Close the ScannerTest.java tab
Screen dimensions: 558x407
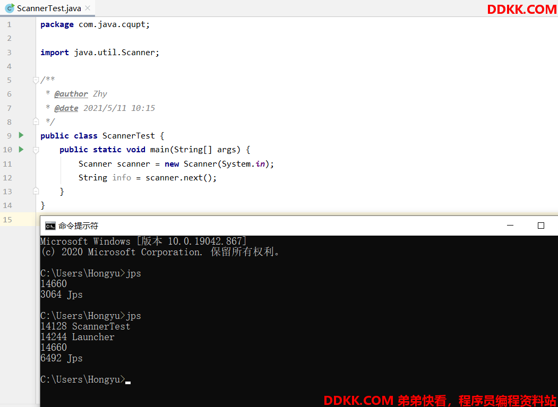pyautogui.click(x=88, y=8)
